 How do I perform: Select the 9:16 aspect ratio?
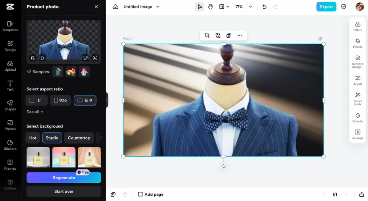click(x=60, y=100)
